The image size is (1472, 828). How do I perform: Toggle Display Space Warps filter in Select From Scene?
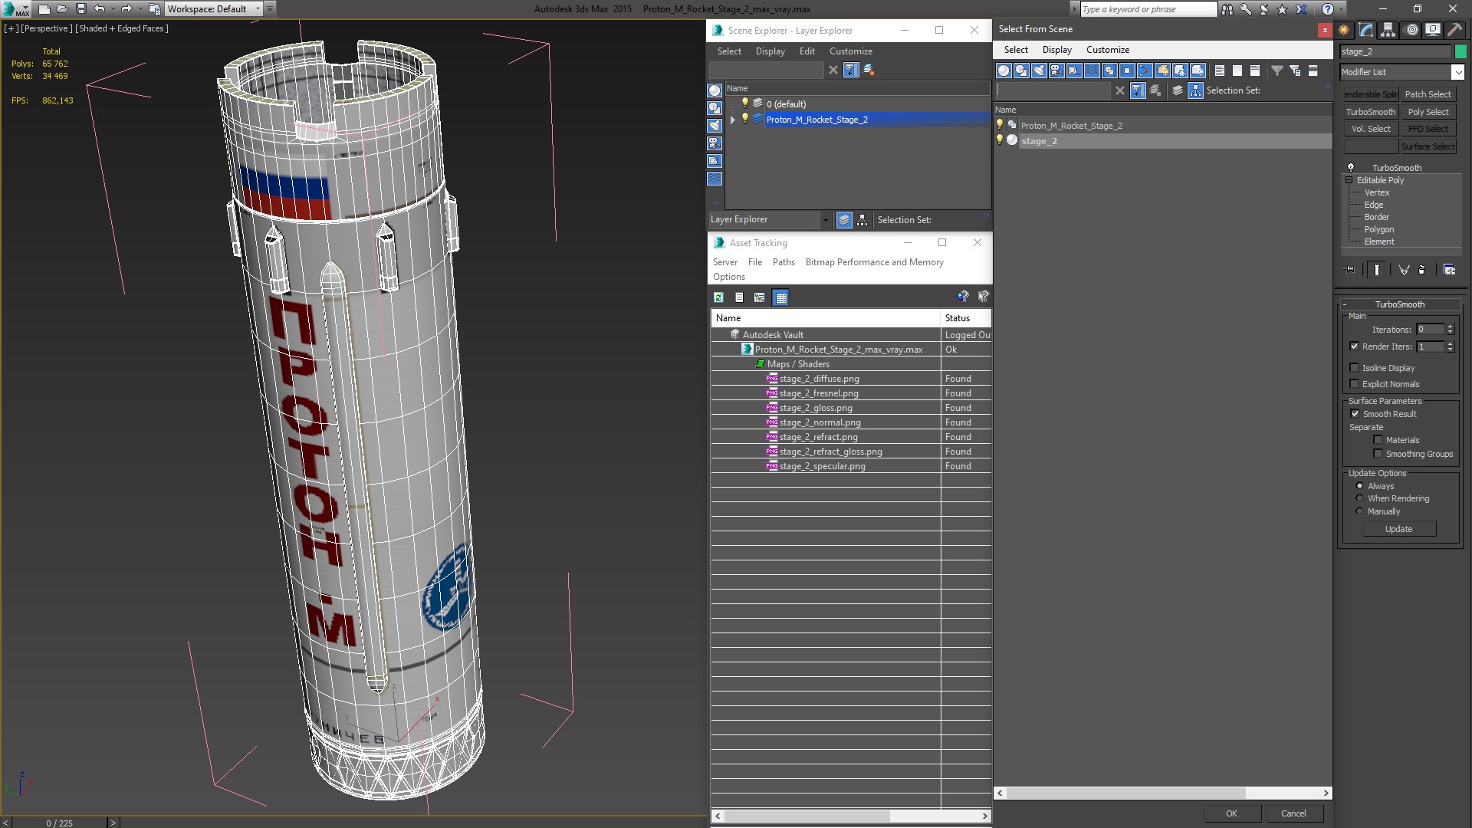(1092, 71)
